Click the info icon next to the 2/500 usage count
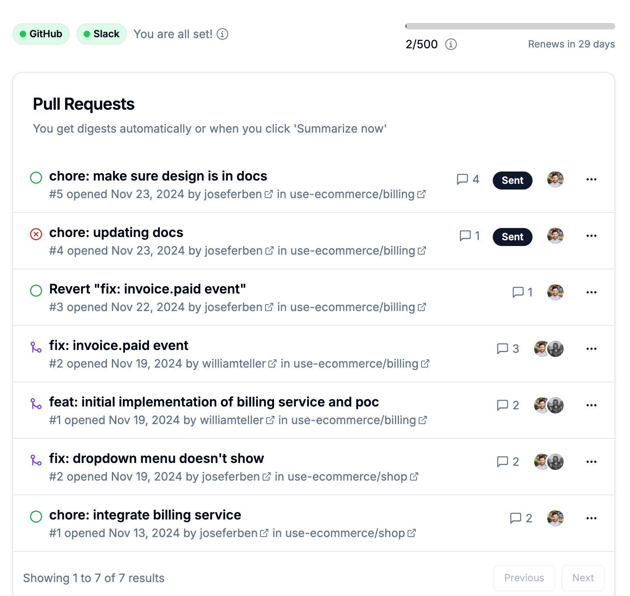This screenshot has width=630, height=596. tap(451, 44)
